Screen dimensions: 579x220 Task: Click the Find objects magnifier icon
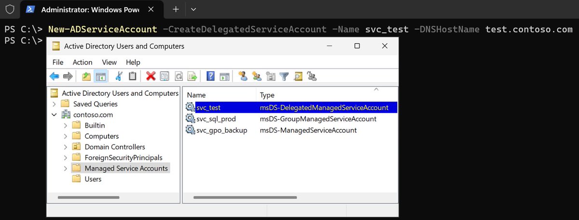click(x=298, y=76)
